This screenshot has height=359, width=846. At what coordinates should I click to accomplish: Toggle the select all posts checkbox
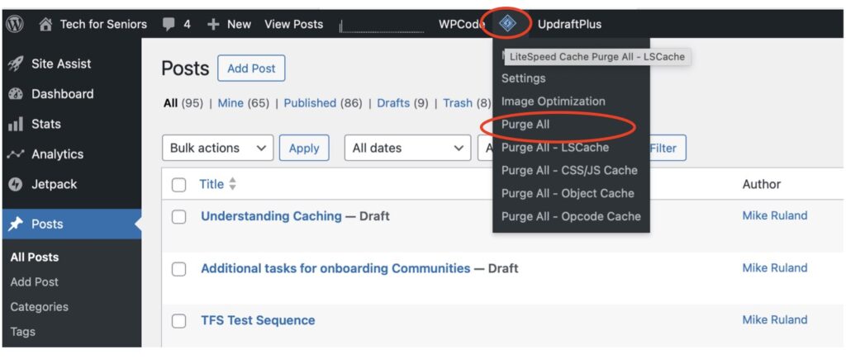coord(178,185)
